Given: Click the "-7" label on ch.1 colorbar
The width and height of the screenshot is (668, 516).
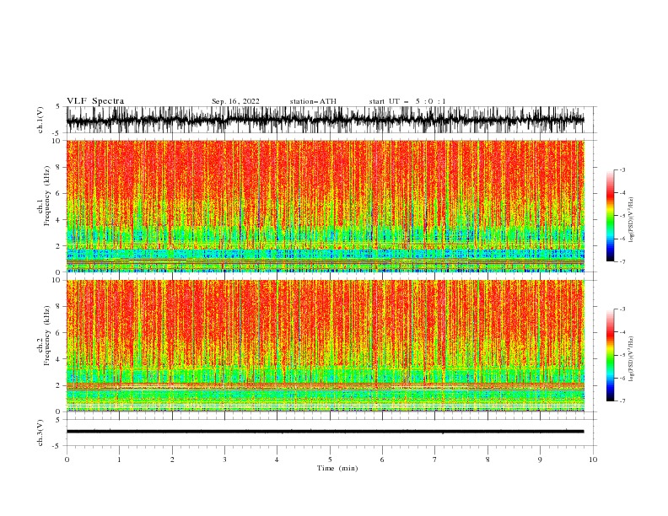Looking at the screenshot, I should pyautogui.click(x=622, y=261).
